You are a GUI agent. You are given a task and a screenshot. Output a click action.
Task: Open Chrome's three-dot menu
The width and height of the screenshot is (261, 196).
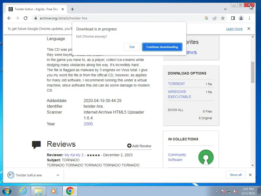click(x=249, y=18)
